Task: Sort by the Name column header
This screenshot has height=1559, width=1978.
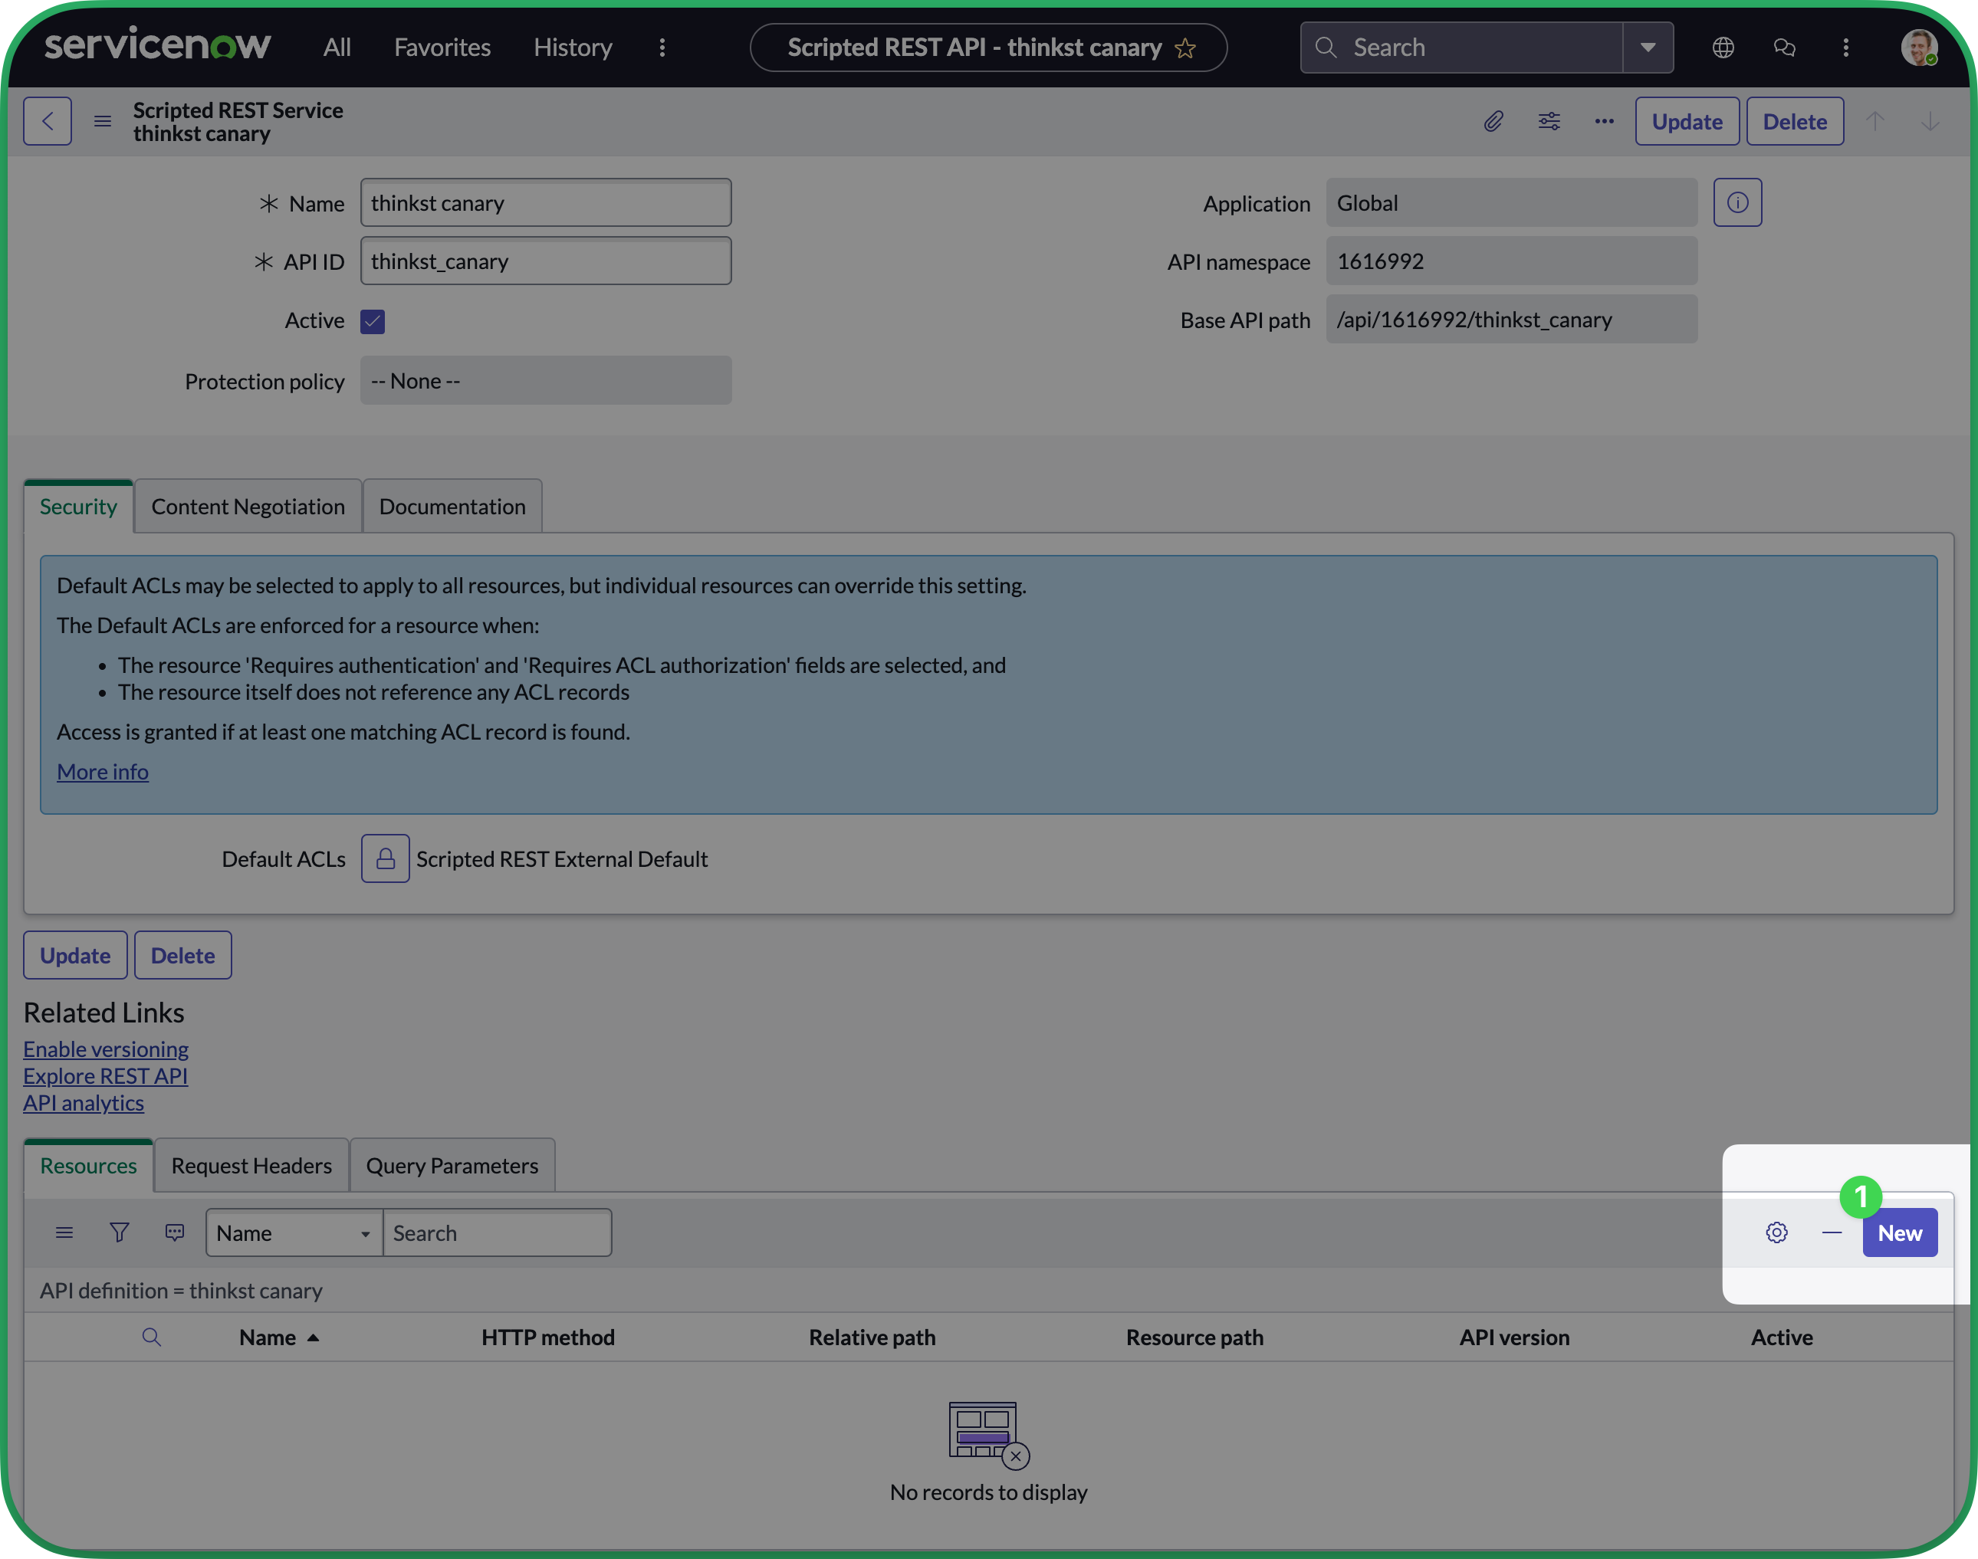Action: point(268,1337)
